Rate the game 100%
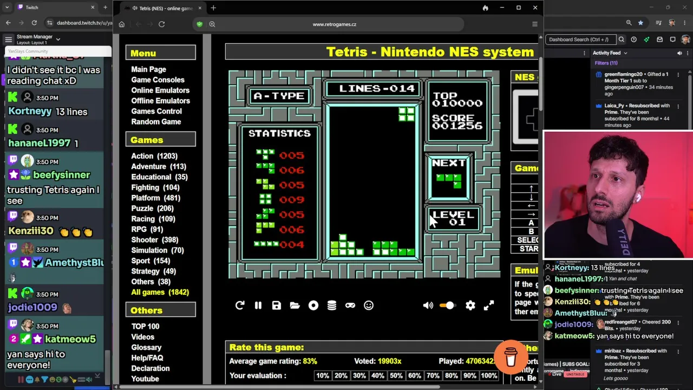 click(489, 376)
